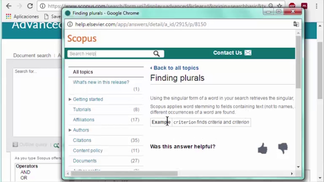Screen dimensions: 324x182
Task: Click Back to all topics link
Action: tap(176, 68)
